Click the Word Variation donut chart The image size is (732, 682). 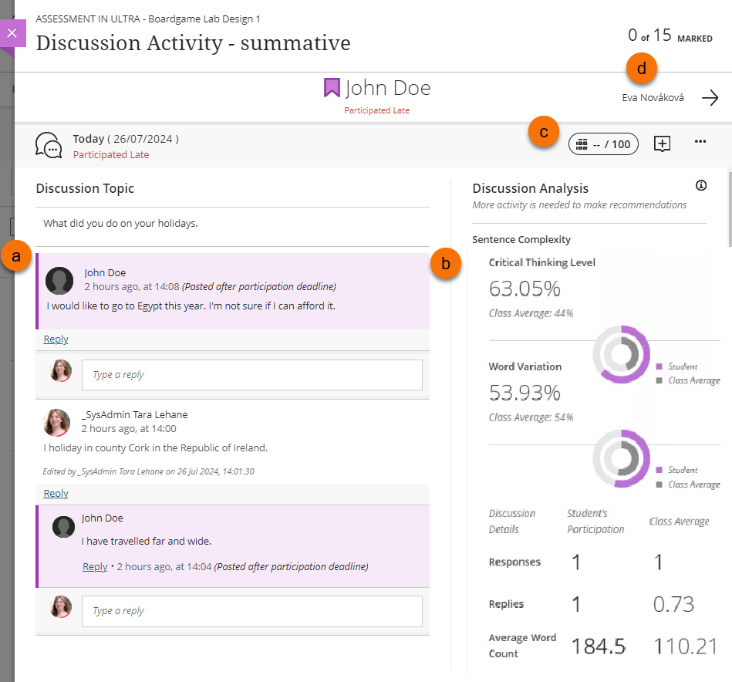(620, 458)
